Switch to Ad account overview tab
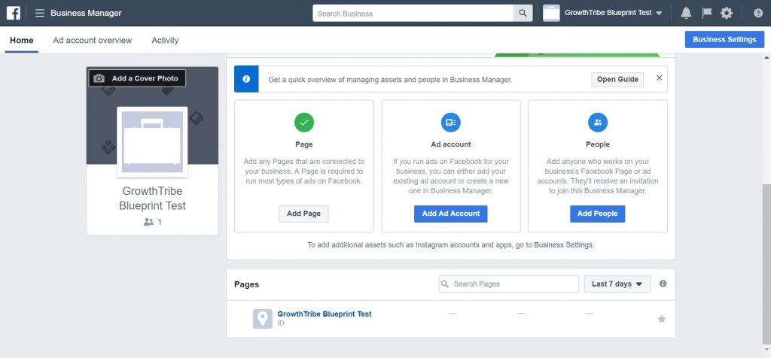The width and height of the screenshot is (771, 358). (93, 41)
